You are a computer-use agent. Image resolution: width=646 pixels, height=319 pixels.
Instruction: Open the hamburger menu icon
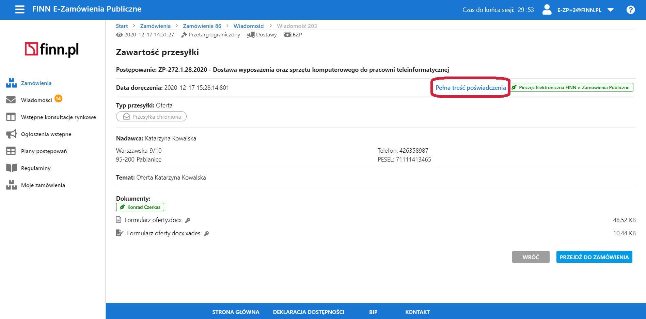[20, 10]
